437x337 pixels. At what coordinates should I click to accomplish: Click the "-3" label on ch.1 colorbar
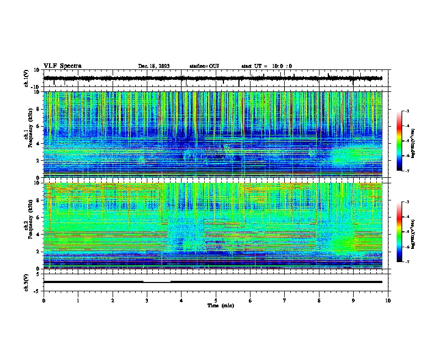(x=407, y=111)
